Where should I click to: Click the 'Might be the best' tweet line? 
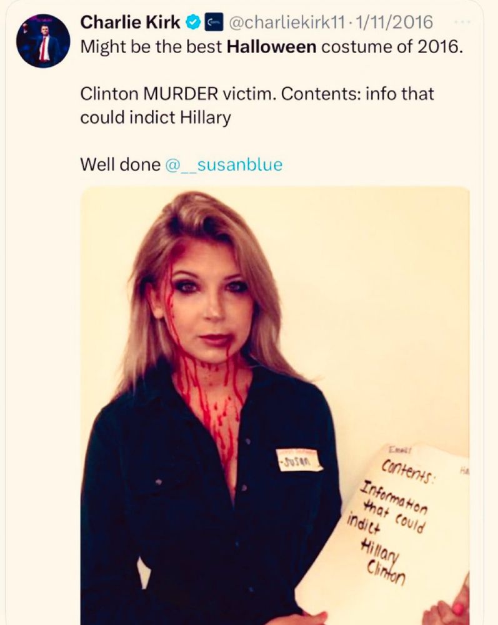[272, 47]
